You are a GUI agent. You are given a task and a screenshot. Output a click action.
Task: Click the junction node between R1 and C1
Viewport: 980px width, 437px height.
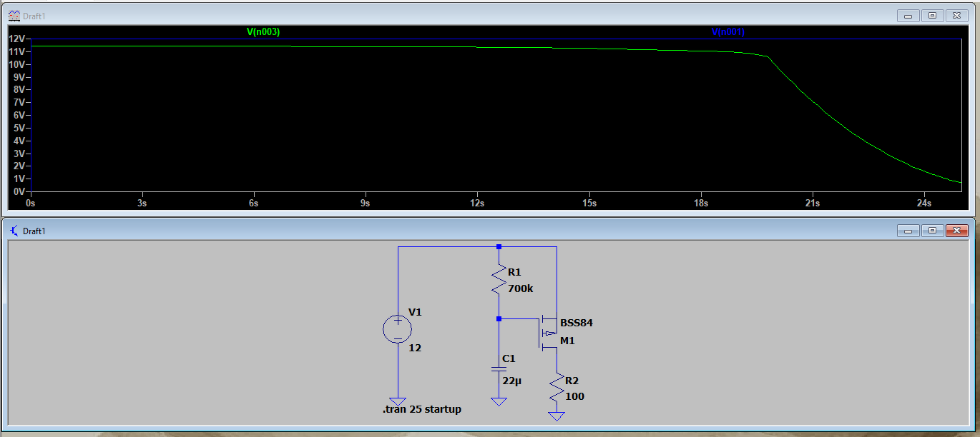tap(499, 318)
